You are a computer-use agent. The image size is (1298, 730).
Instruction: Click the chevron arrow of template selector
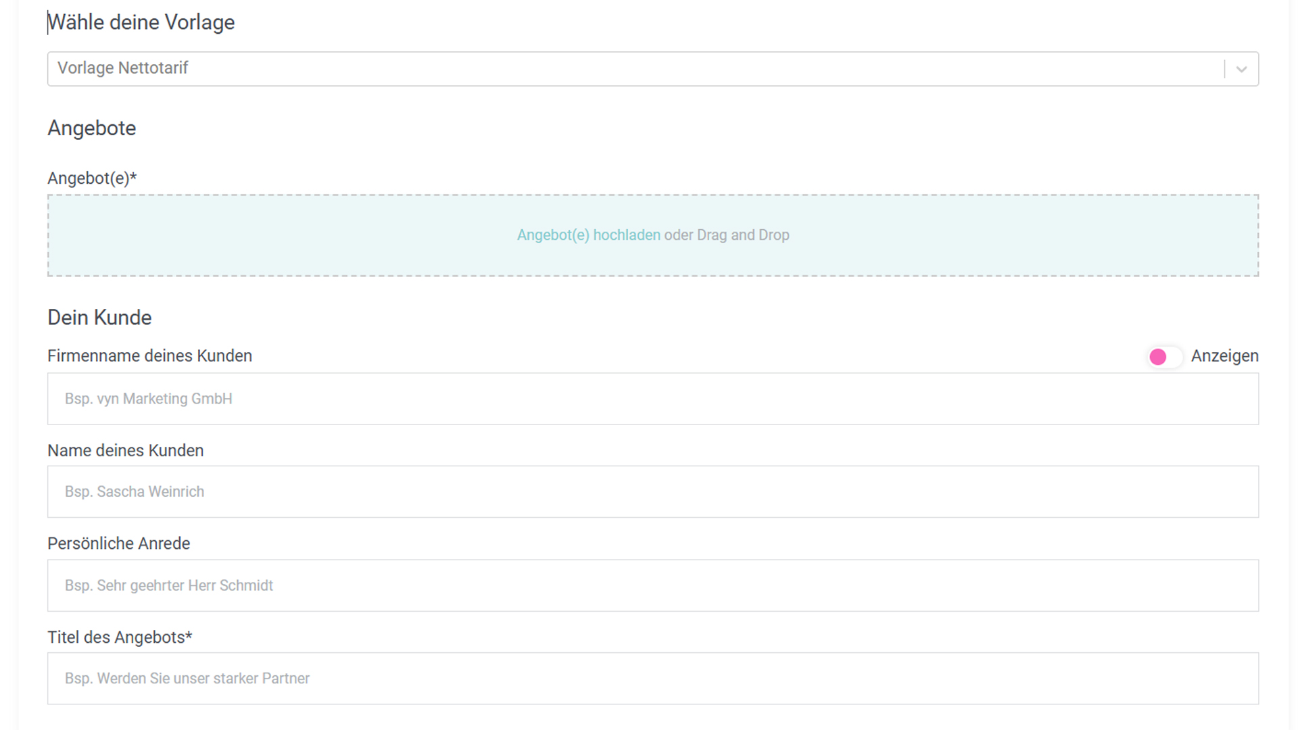[x=1241, y=69]
